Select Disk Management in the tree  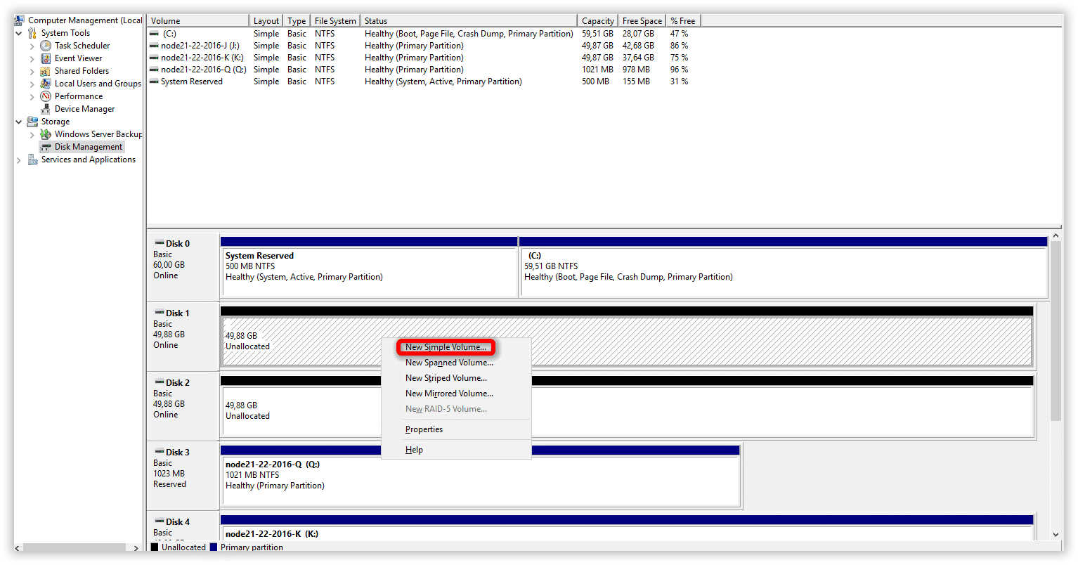click(x=88, y=147)
